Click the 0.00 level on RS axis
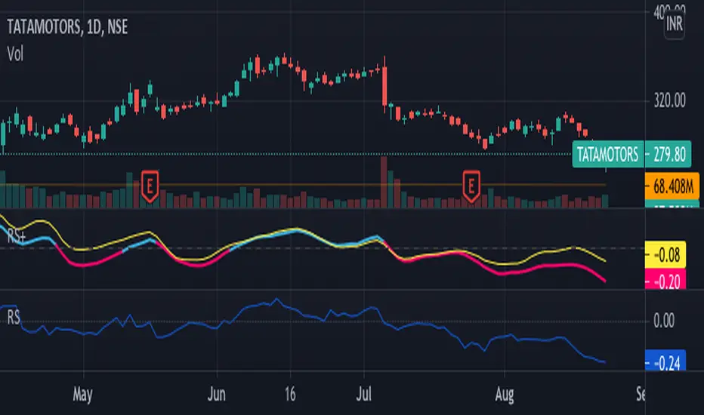The image size is (704, 415). point(664,321)
